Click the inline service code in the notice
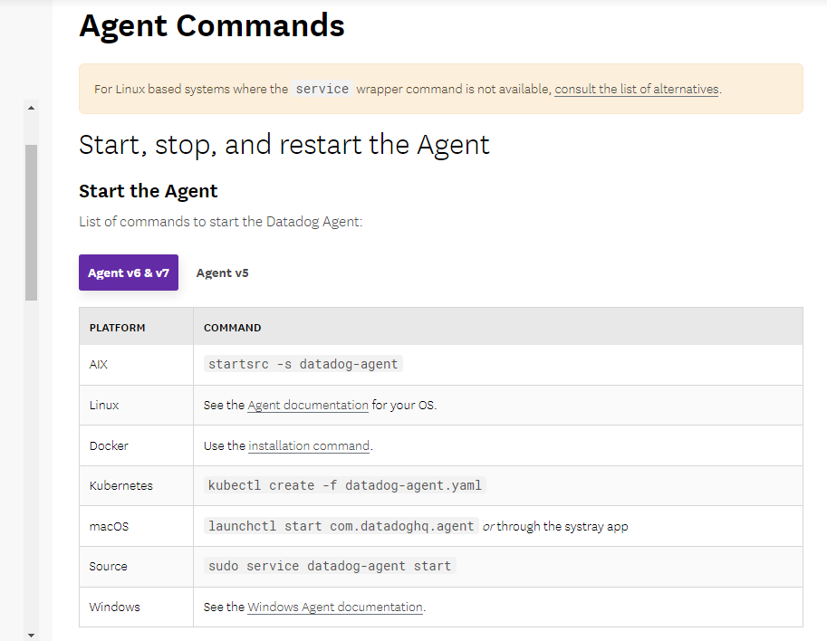Viewport: 827px width, 641px height. click(x=322, y=89)
